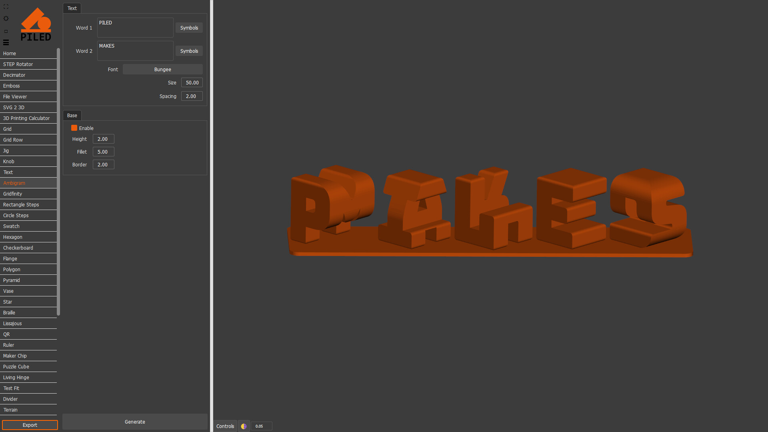Select the Text tab
The height and width of the screenshot is (432, 768).
click(x=72, y=8)
